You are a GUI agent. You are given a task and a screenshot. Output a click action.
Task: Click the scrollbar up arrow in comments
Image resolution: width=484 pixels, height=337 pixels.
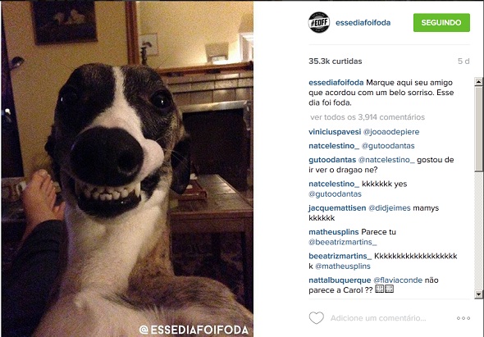pyautogui.click(x=478, y=81)
